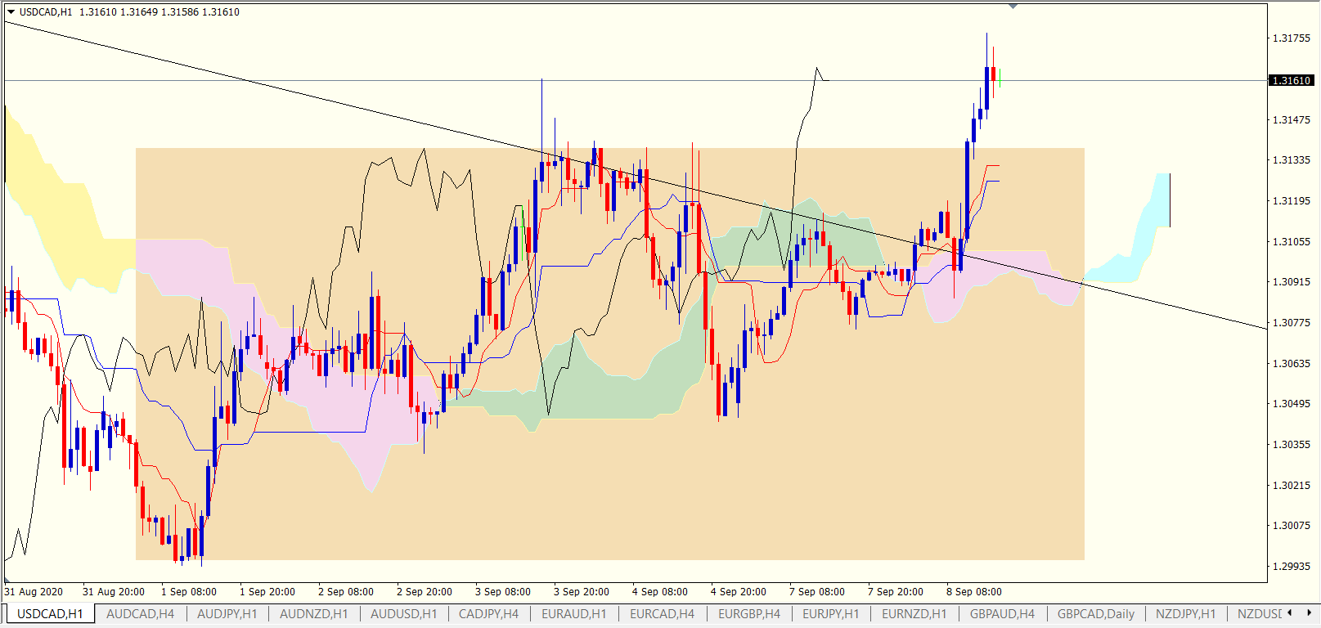Image resolution: width=1321 pixels, height=628 pixels.
Task: Click the active USDCAD,H1 chart tab
Action: [50, 613]
